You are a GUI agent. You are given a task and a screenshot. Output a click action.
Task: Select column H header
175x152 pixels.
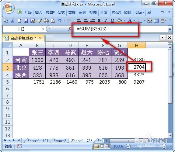(x=137, y=45)
